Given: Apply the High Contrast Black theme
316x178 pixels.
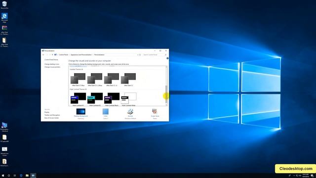Looking at the screenshot, I should click(112, 99).
